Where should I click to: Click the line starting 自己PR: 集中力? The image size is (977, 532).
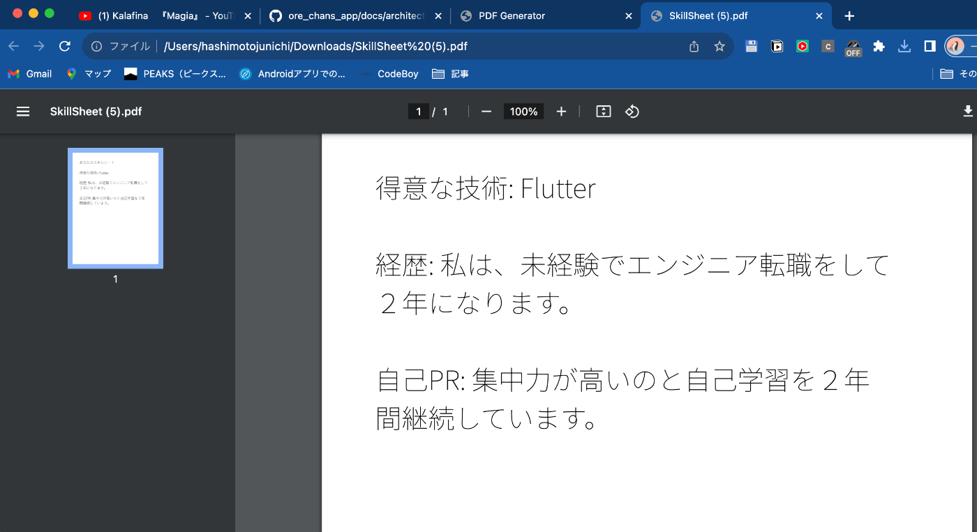(622, 381)
